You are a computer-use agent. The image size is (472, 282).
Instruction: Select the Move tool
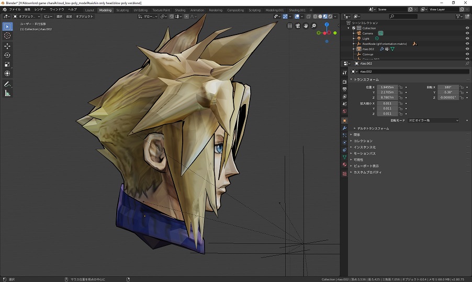pyautogui.click(x=7, y=46)
